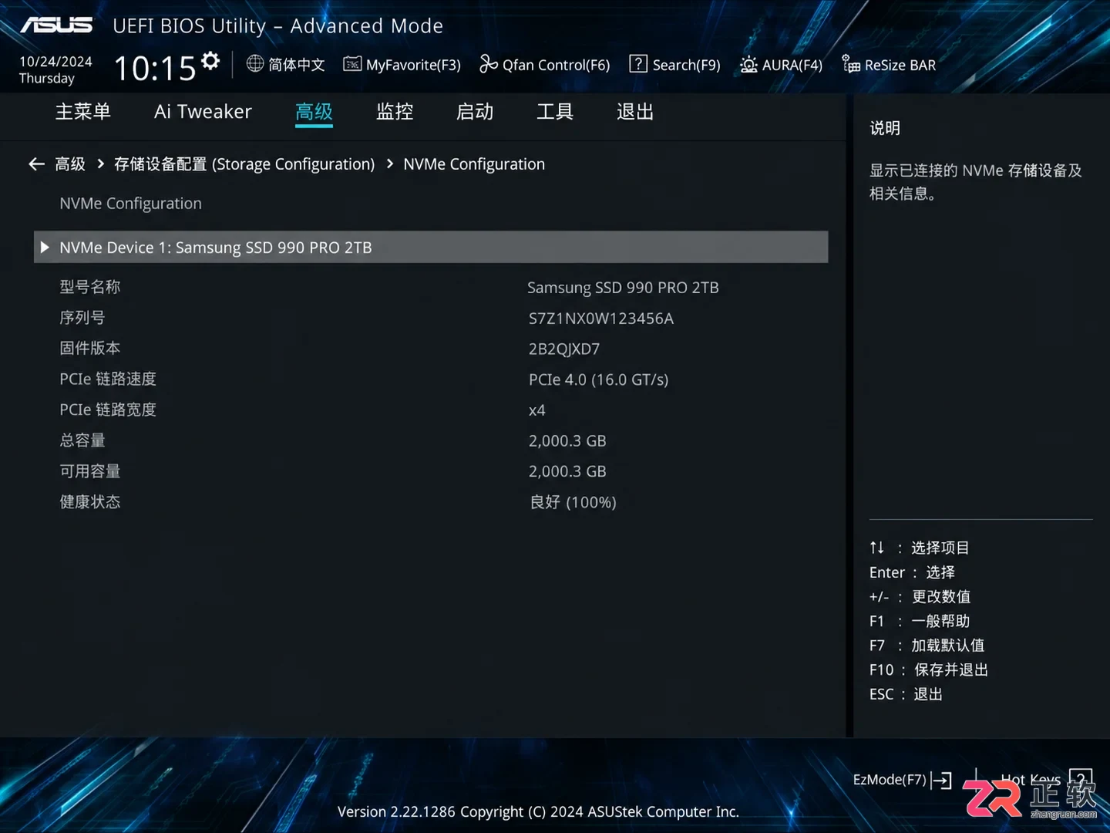Open the 退出 tab

635,112
